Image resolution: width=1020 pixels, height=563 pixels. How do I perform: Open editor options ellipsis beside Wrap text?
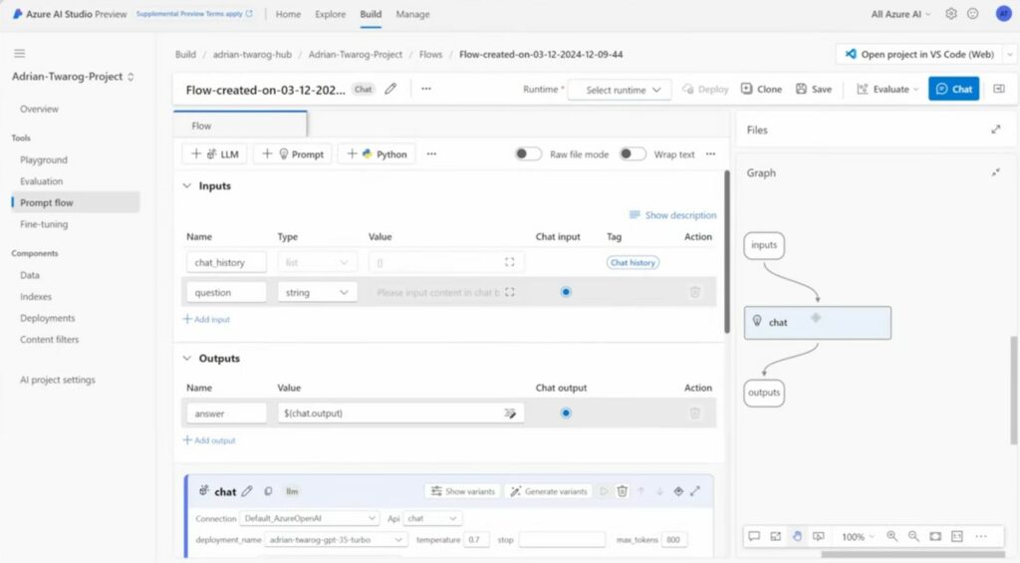click(x=710, y=154)
